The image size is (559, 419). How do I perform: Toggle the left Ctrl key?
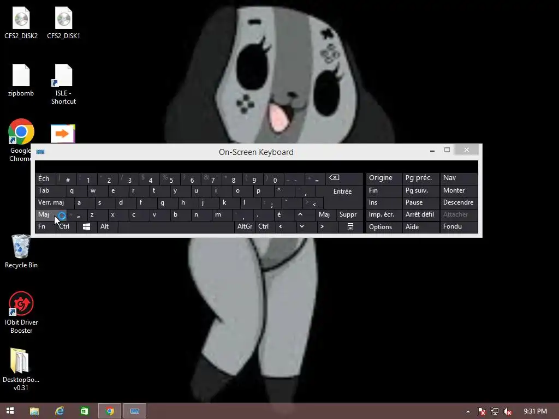click(66, 226)
